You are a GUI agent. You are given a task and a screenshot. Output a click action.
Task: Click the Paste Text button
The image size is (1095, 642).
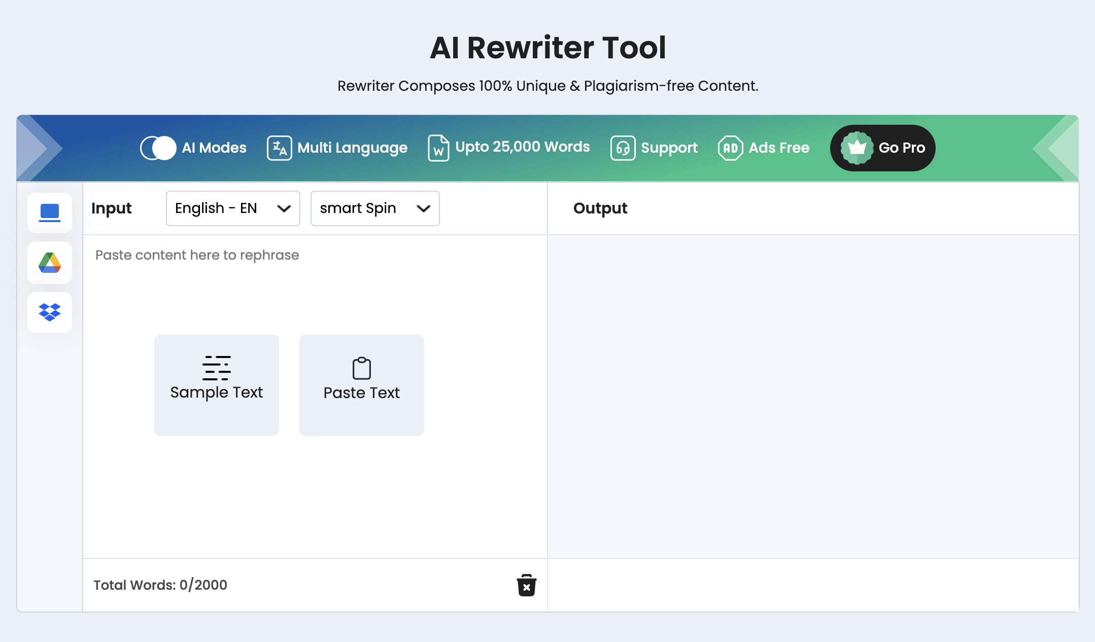pos(362,385)
